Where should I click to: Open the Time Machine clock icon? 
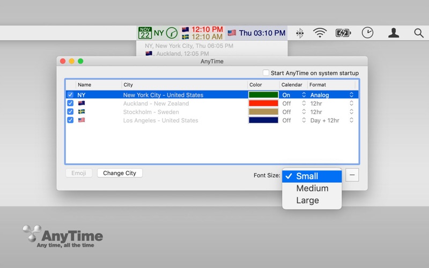click(x=367, y=33)
